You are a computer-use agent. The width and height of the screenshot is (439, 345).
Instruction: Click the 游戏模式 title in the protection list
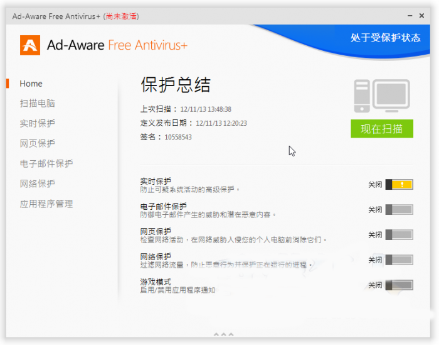[x=156, y=282]
